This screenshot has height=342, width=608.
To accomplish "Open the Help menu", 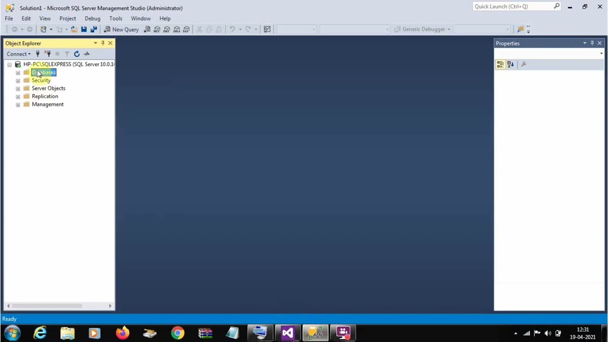I will pyautogui.click(x=165, y=19).
